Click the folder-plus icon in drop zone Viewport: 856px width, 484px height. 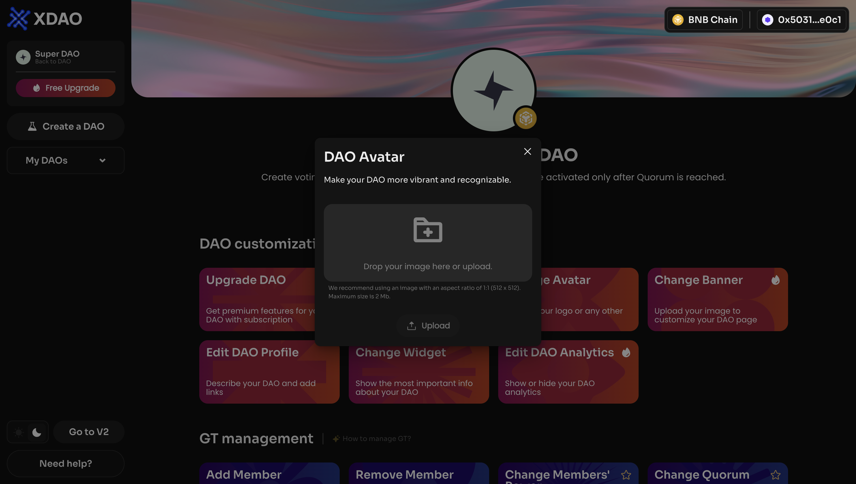coord(427,230)
